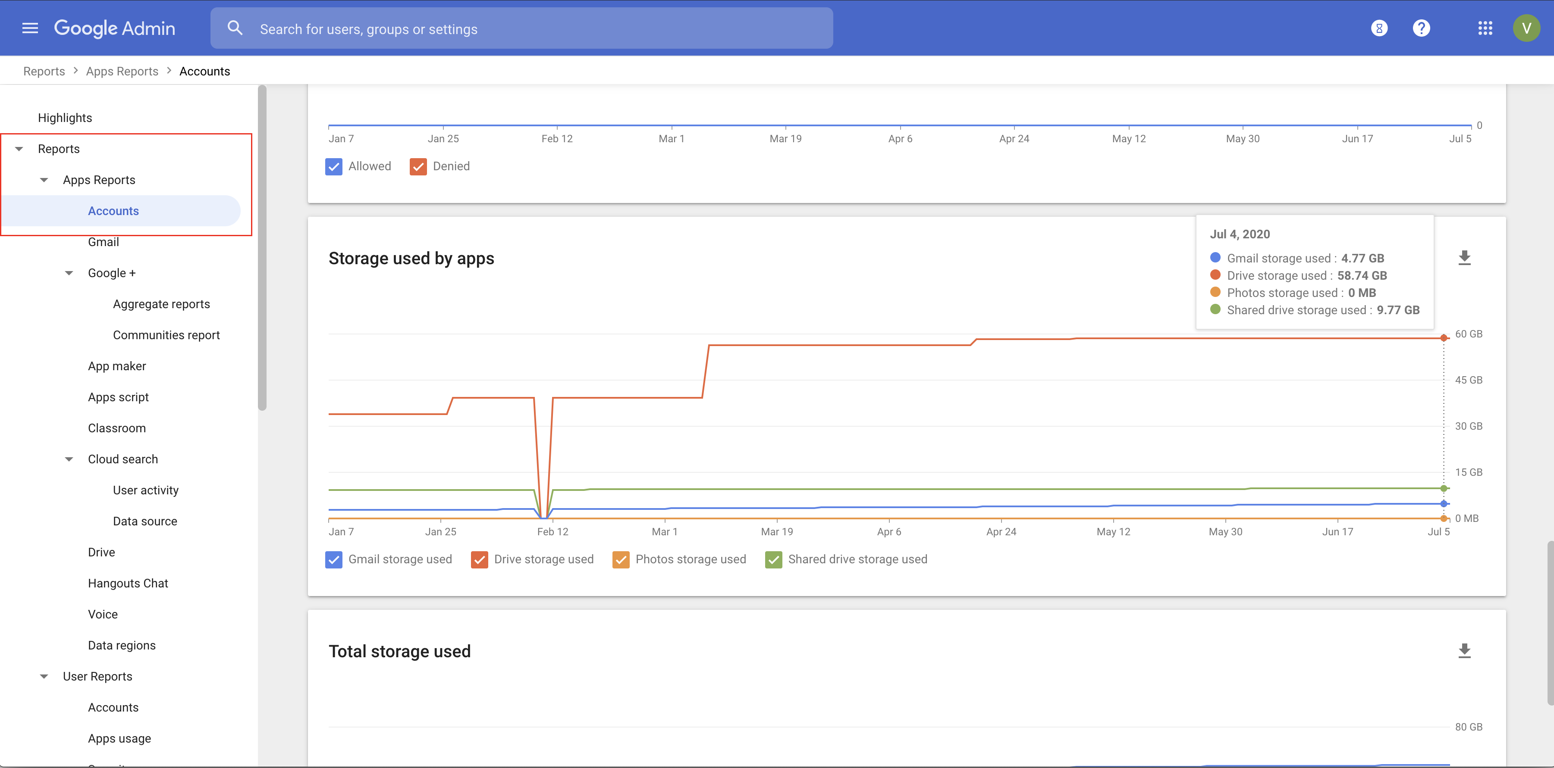Open the Gmail report
Image resolution: width=1554 pixels, height=768 pixels.
tap(103, 242)
